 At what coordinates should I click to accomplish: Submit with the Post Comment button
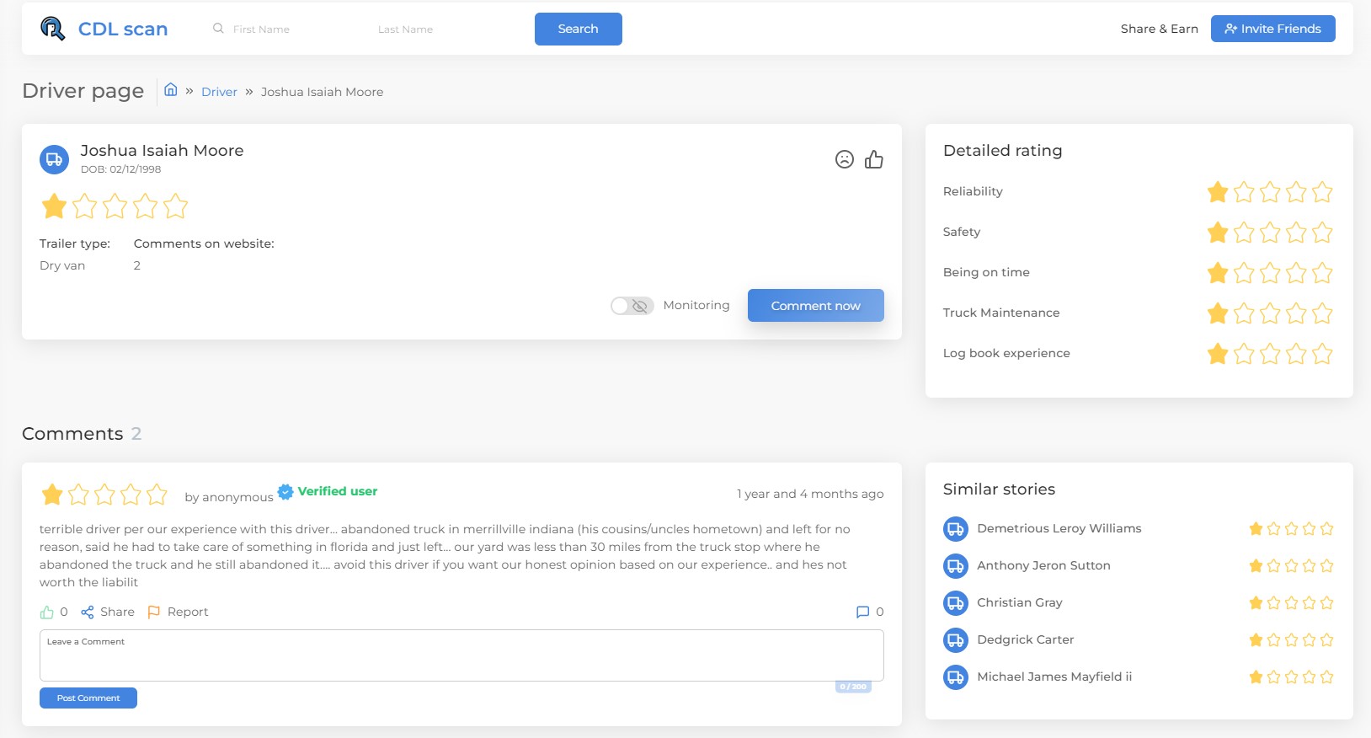[88, 698]
